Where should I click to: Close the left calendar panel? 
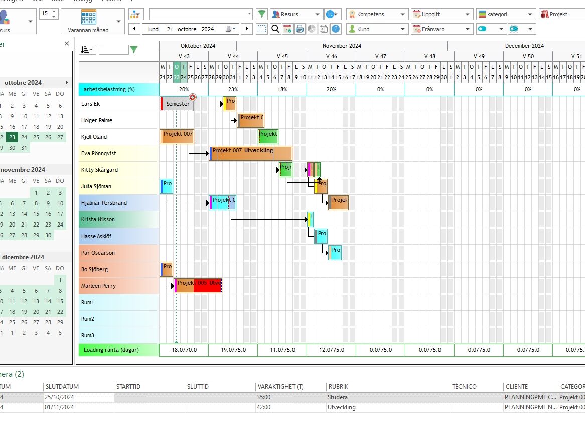tap(67, 43)
